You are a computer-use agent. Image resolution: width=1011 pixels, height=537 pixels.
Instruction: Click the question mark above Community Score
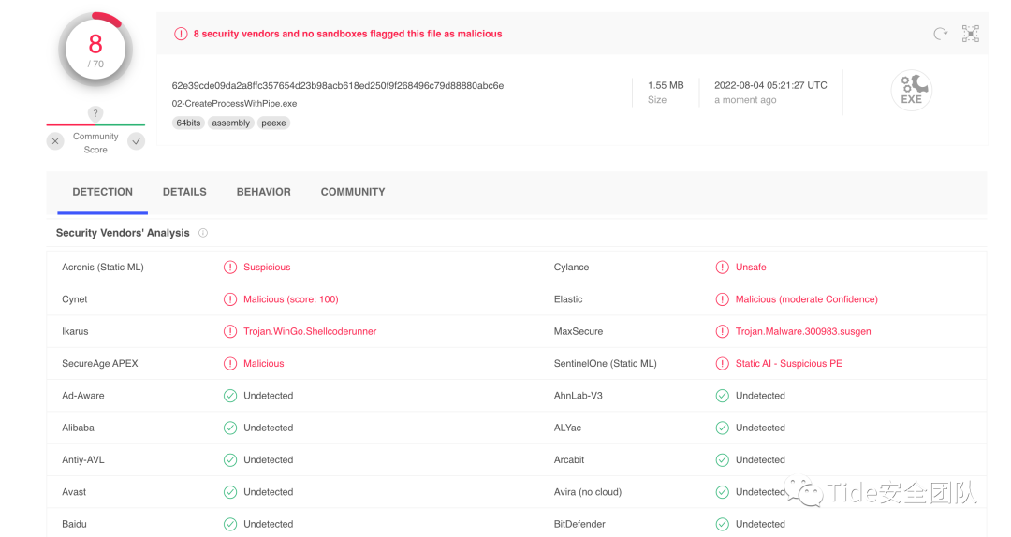click(95, 113)
